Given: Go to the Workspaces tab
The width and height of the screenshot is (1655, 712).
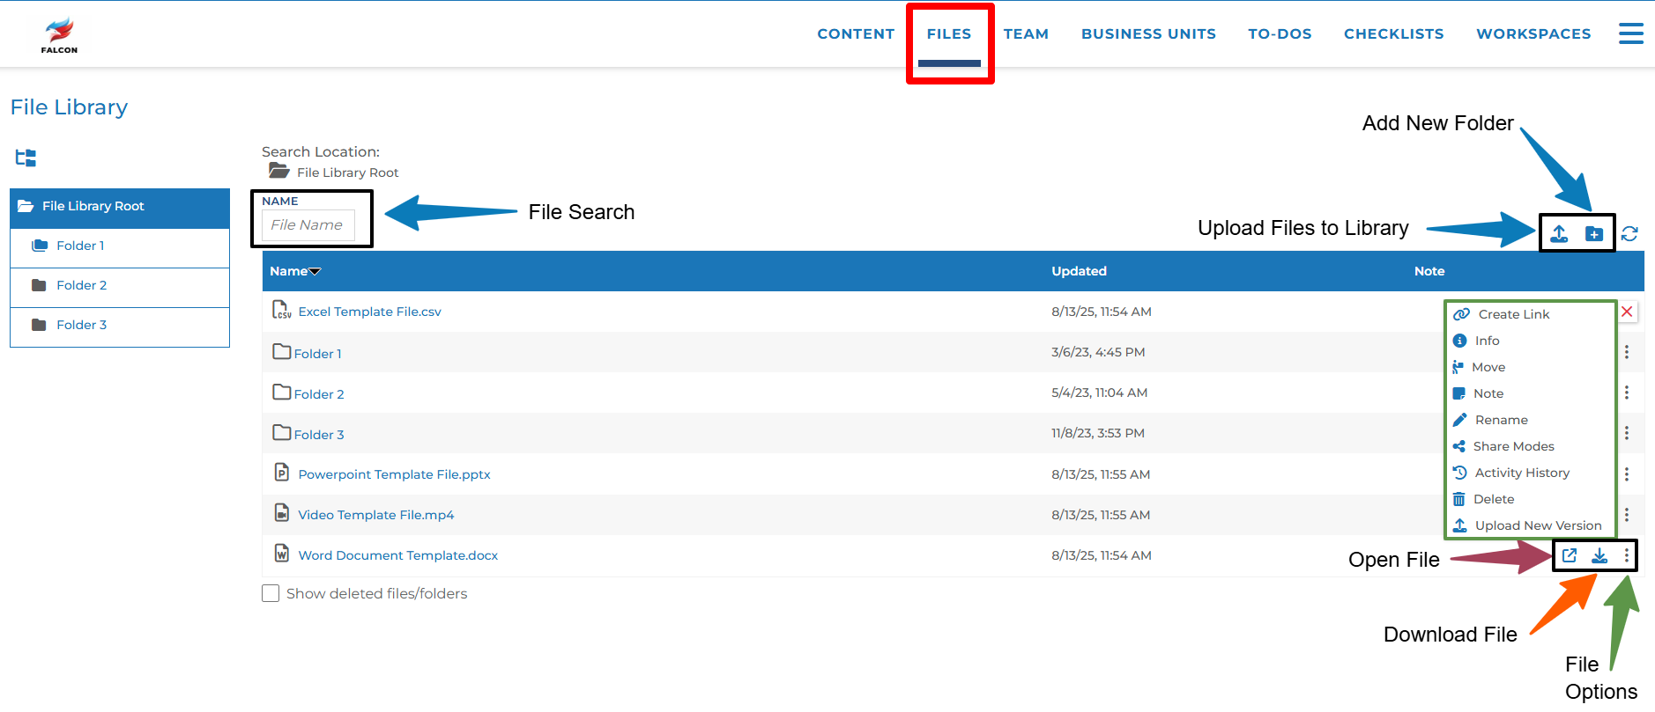Looking at the screenshot, I should 1533,34.
